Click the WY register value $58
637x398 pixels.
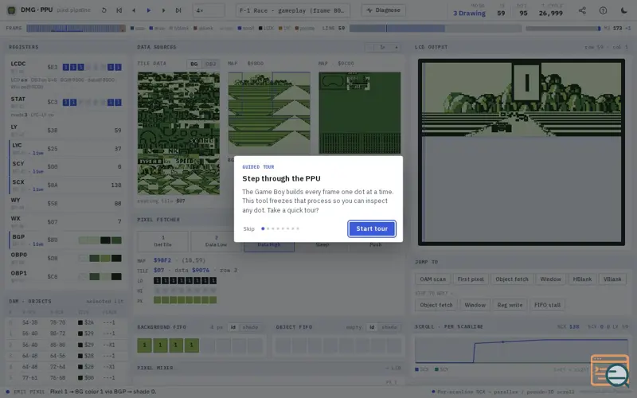point(53,203)
